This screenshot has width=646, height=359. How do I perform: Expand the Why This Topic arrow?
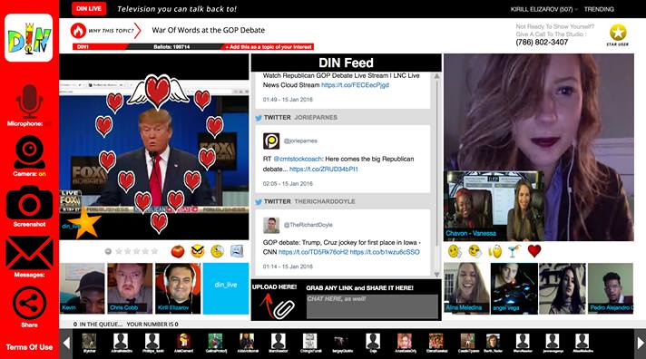(137, 31)
